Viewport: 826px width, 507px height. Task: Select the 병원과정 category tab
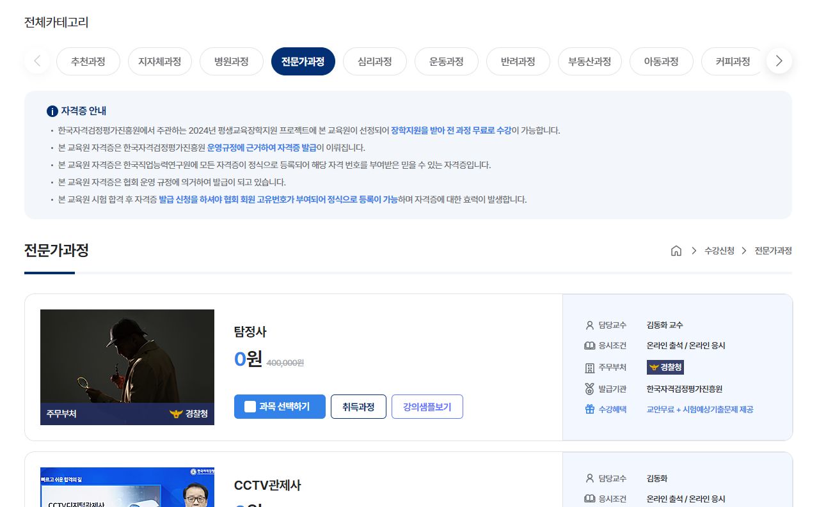pos(231,61)
